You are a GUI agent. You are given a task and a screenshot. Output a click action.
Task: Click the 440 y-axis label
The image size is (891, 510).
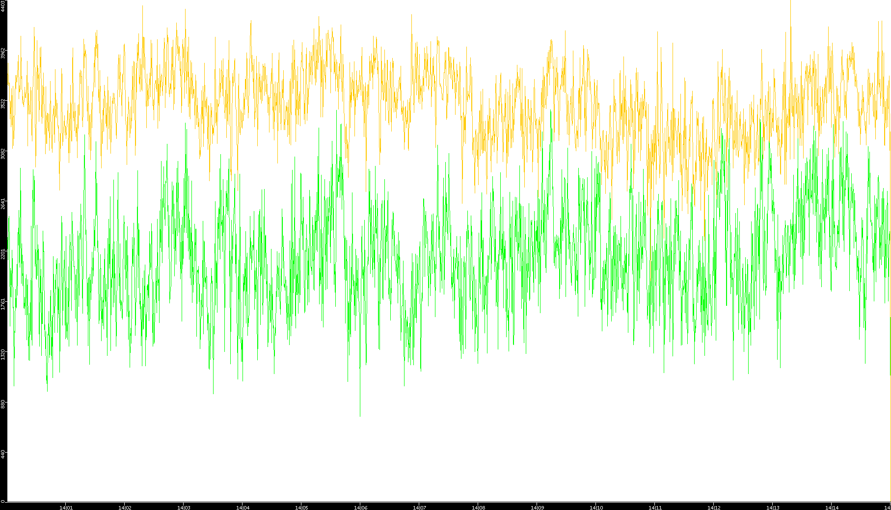(x=3, y=454)
